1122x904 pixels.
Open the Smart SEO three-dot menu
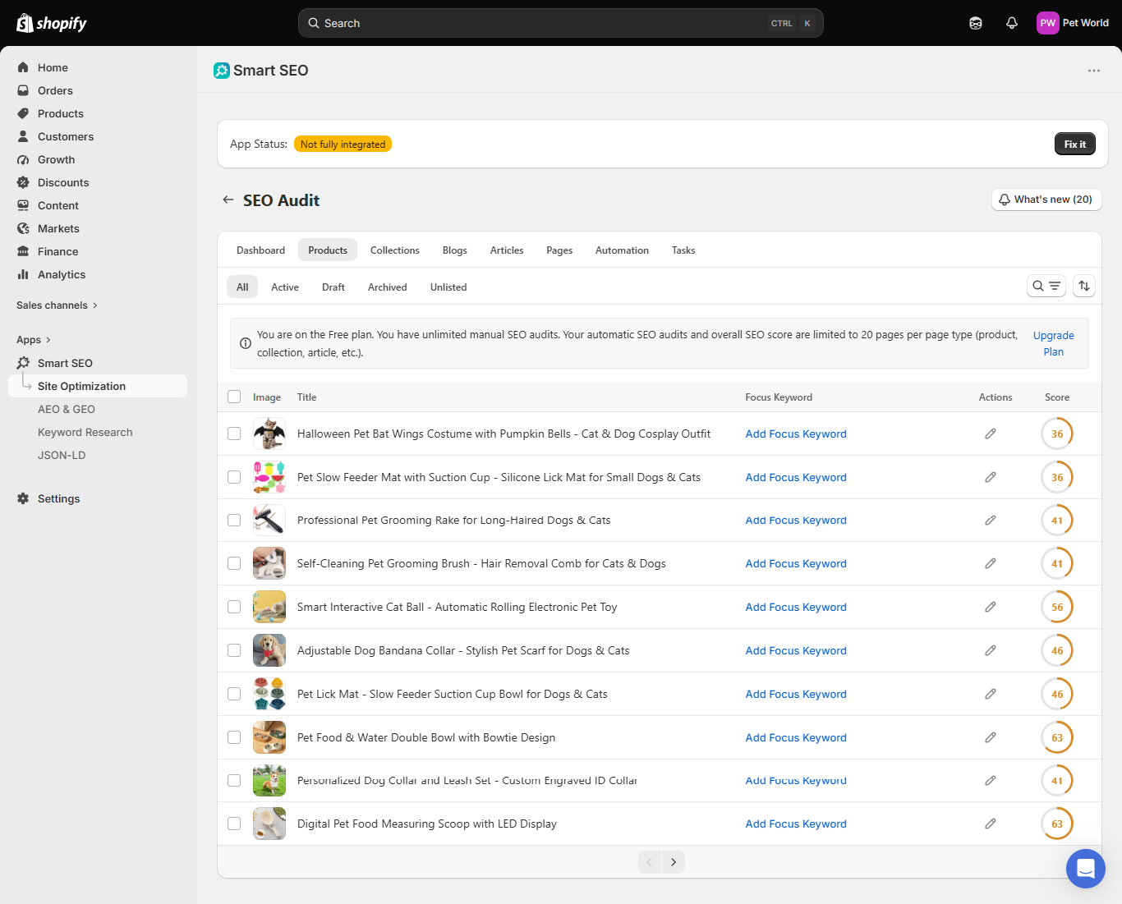coord(1094,71)
